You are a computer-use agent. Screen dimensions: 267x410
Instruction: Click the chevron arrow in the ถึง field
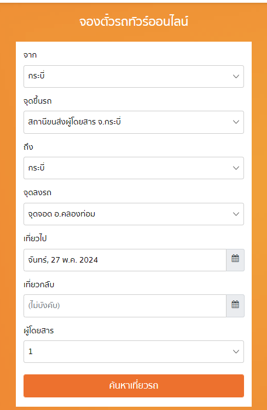(236, 168)
